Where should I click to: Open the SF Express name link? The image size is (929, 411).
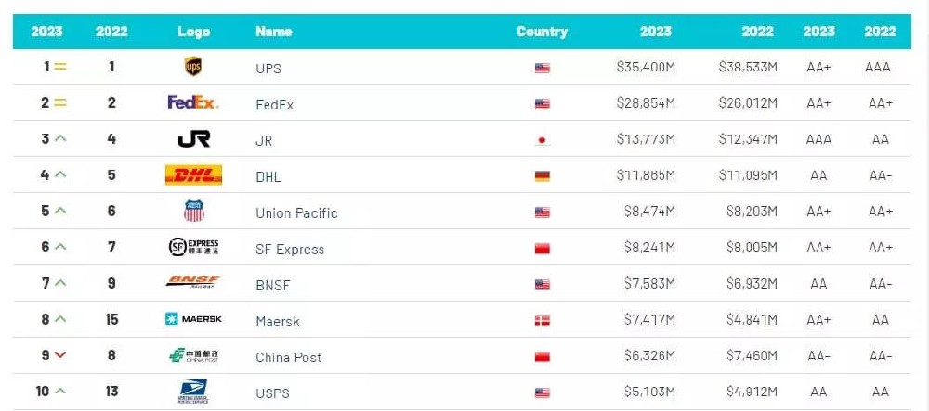[x=290, y=249]
